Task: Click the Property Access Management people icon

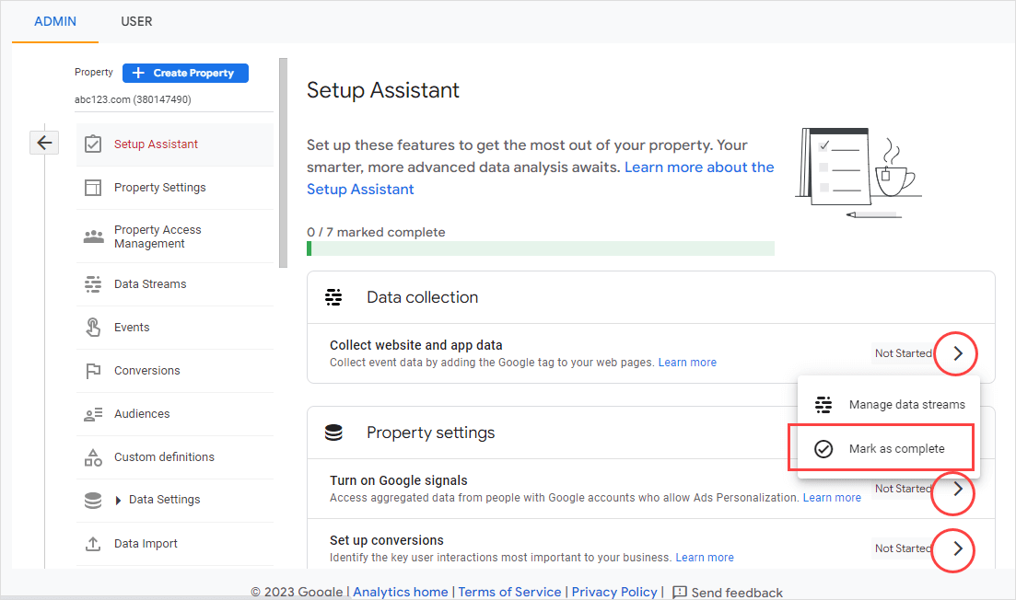Action: (93, 237)
